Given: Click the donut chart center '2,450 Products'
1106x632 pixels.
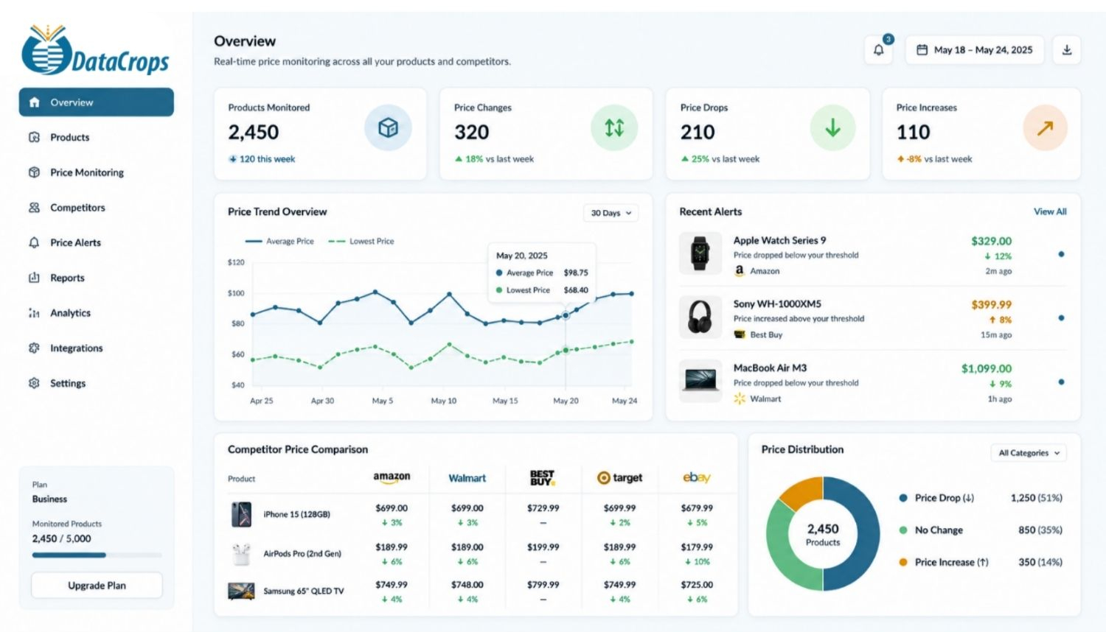Looking at the screenshot, I should tap(822, 534).
